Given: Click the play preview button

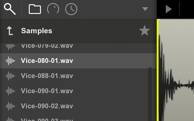Looking at the screenshot, I should tap(169, 9).
